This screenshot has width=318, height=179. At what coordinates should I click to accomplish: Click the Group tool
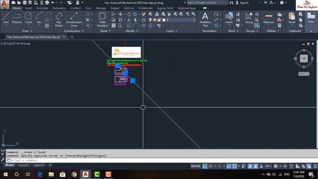(249, 18)
